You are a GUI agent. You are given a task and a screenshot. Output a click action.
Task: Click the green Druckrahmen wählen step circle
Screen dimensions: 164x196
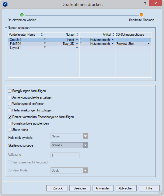point(22,15)
